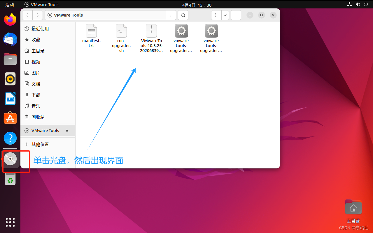Open the clock and calendar panel

pyautogui.click(x=197, y=5)
